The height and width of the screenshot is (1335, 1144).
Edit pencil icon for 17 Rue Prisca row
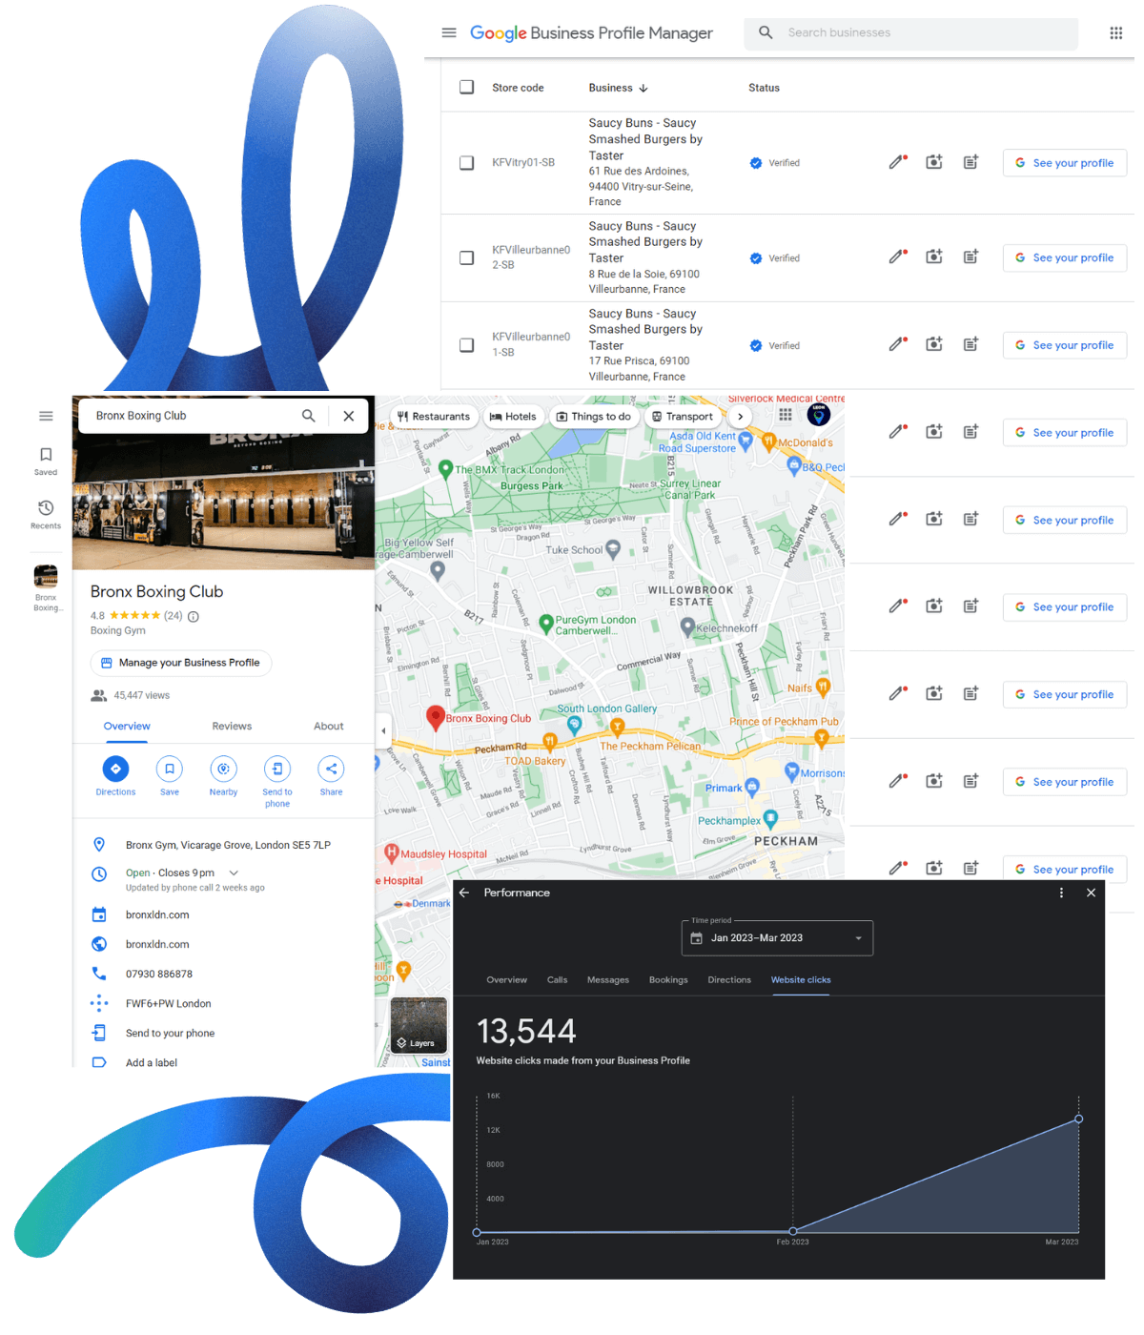coord(897,344)
